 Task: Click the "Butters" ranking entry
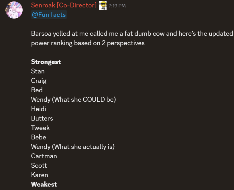tap(42, 118)
